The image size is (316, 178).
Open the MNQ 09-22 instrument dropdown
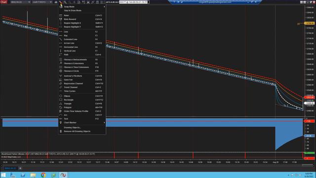coord(21,2)
